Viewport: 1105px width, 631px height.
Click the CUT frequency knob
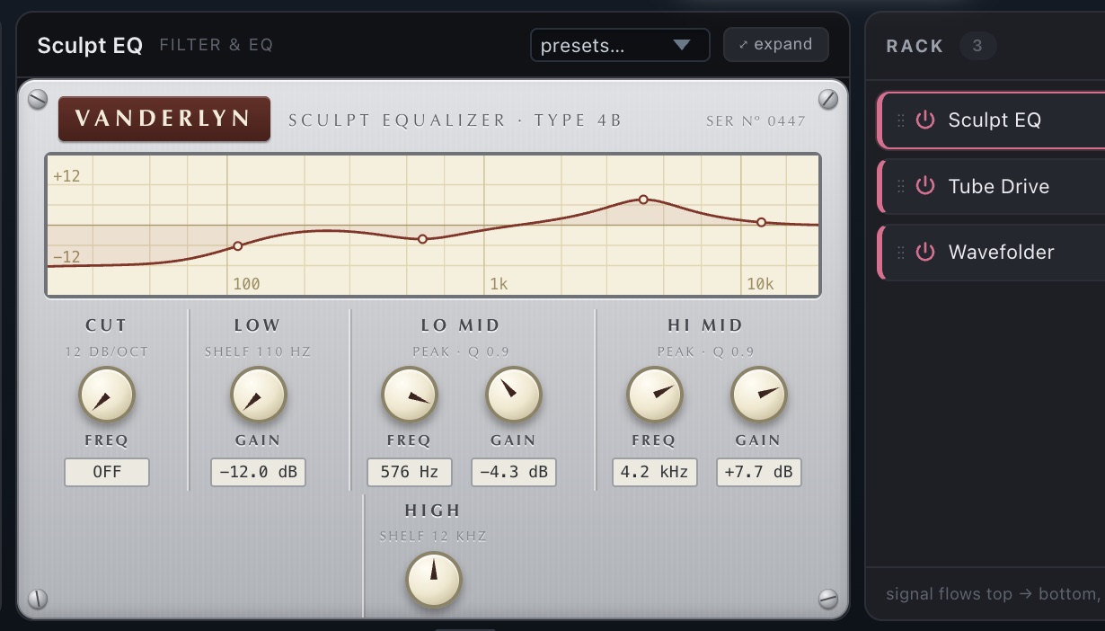pos(107,395)
